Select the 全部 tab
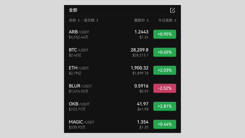 [x=73, y=10]
